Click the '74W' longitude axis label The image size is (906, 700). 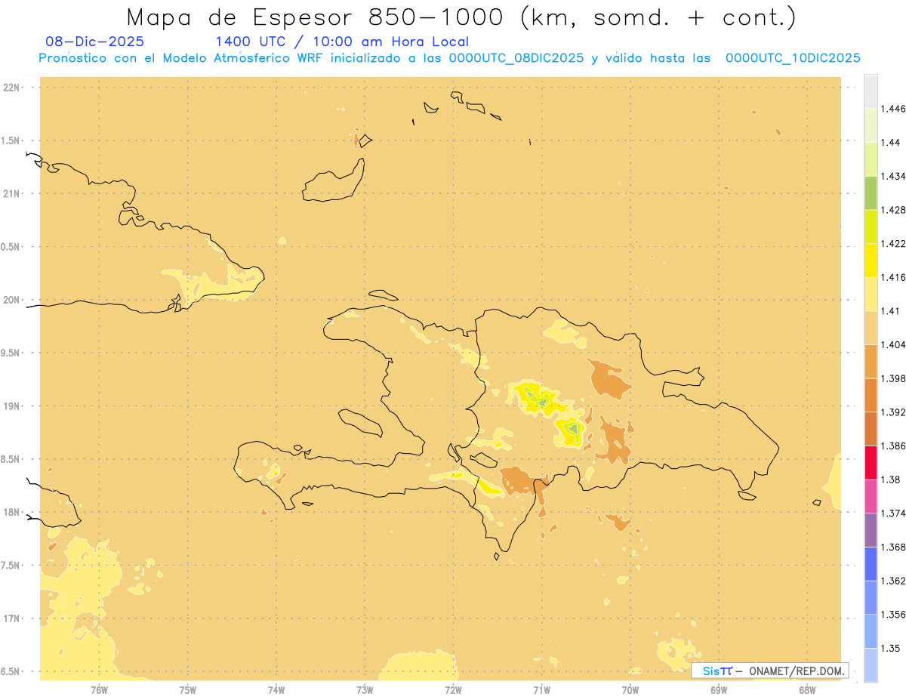[276, 690]
